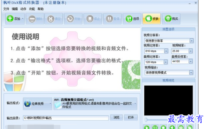Screen dimensions: 206x129
Task: Close the 枫叶DivX格式转换器 window
Action: [196, 3]
